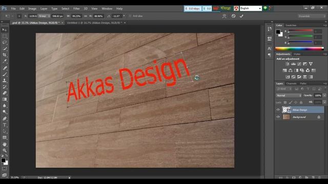Toggle the width-height link icon

[x=86, y=16]
